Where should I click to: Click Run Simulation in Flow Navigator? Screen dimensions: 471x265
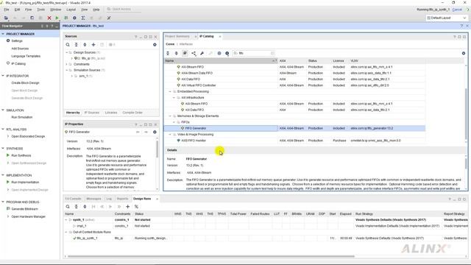click(x=22, y=117)
